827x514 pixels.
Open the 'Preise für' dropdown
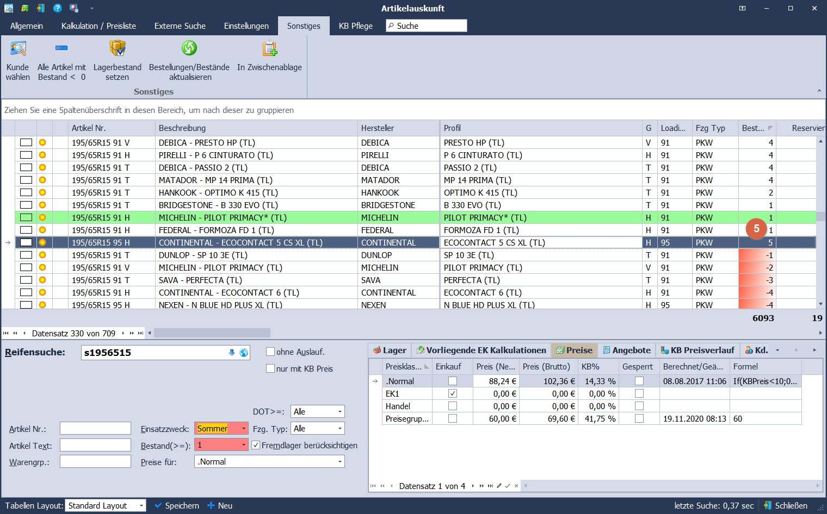pos(340,462)
